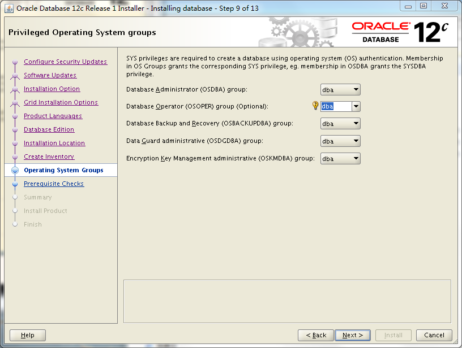Click the key hint icon beside OSOPER field

(x=315, y=106)
